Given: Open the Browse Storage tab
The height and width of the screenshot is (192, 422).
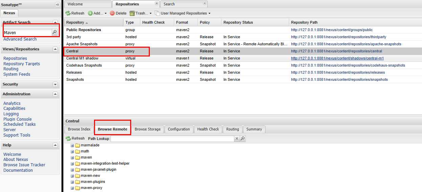Looking at the screenshot, I should pos(147,129).
